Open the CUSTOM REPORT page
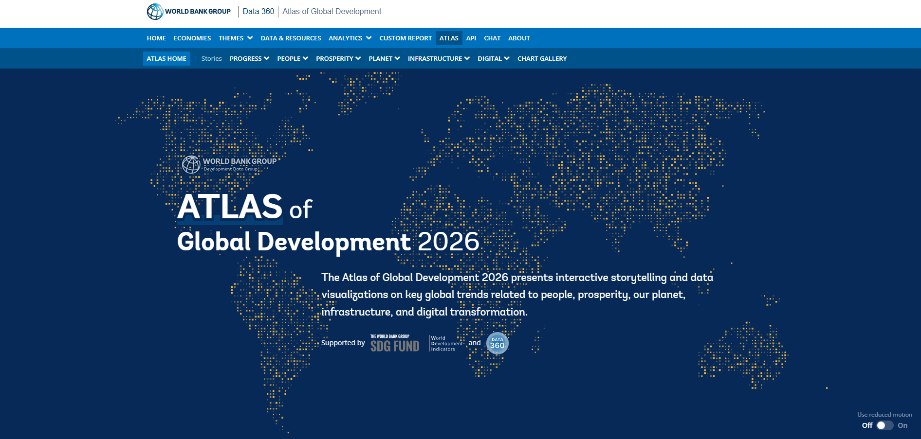Image resolution: width=921 pixels, height=439 pixels. tap(405, 38)
